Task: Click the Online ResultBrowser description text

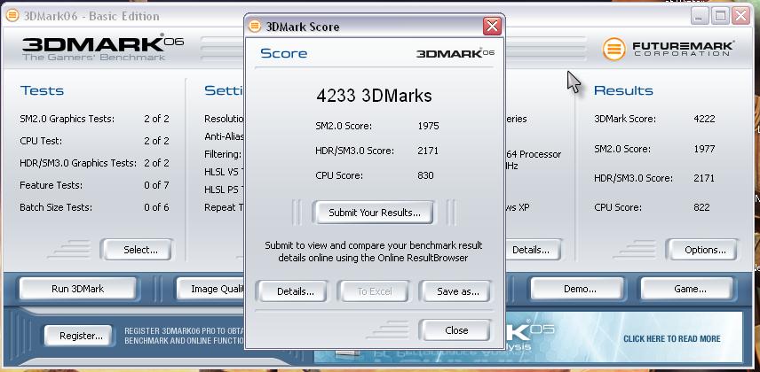Action: point(374,252)
